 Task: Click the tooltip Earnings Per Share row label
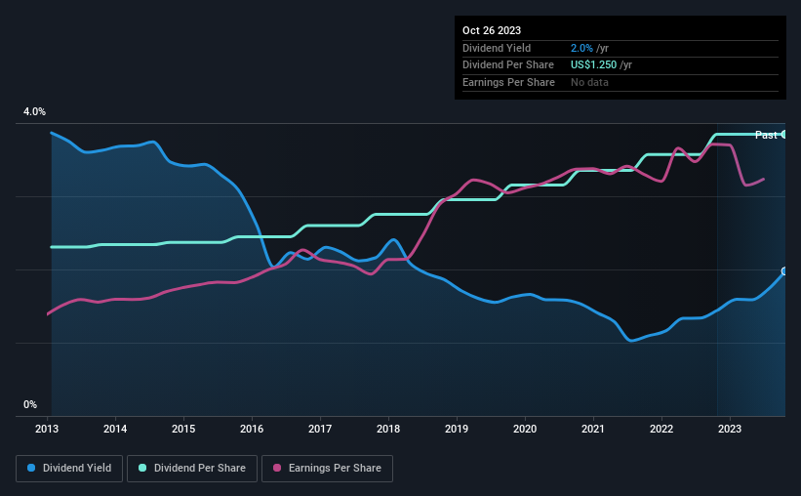click(x=508, y=82)
